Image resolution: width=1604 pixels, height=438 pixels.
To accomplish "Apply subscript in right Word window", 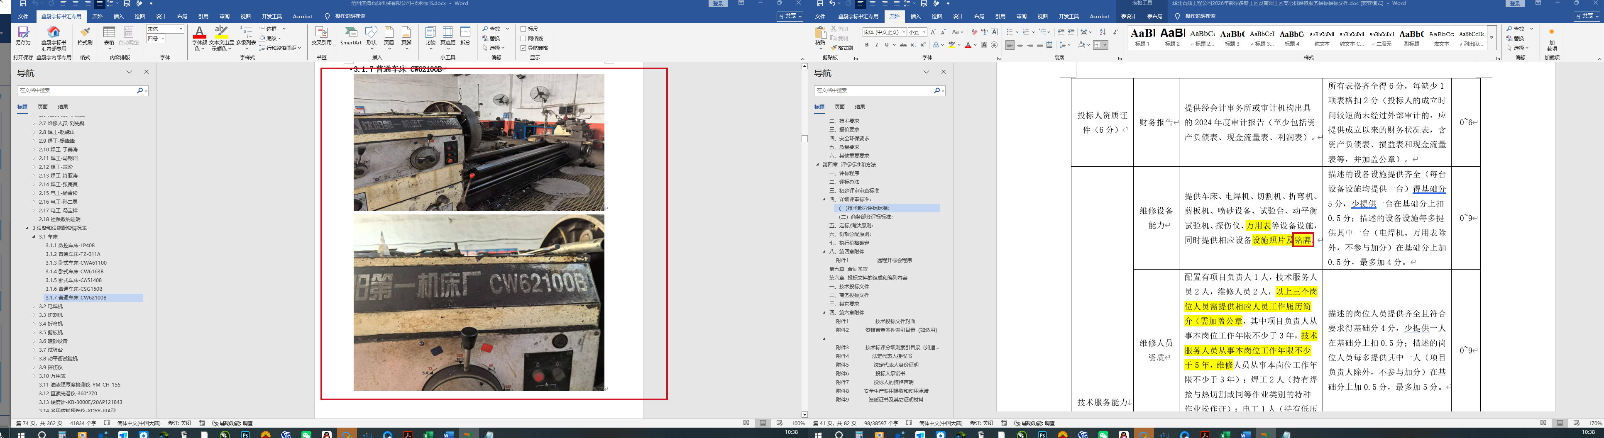I will (913, 45).
